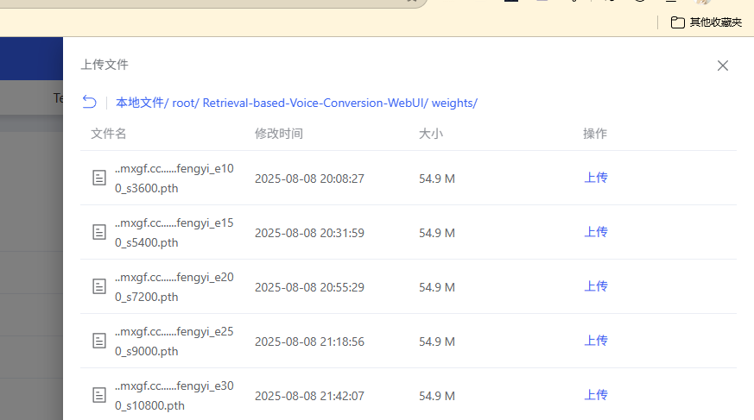Click file icon for fengyi_e200_s7200.pth
Screen dimensions: 754x420
coord(99,286)
